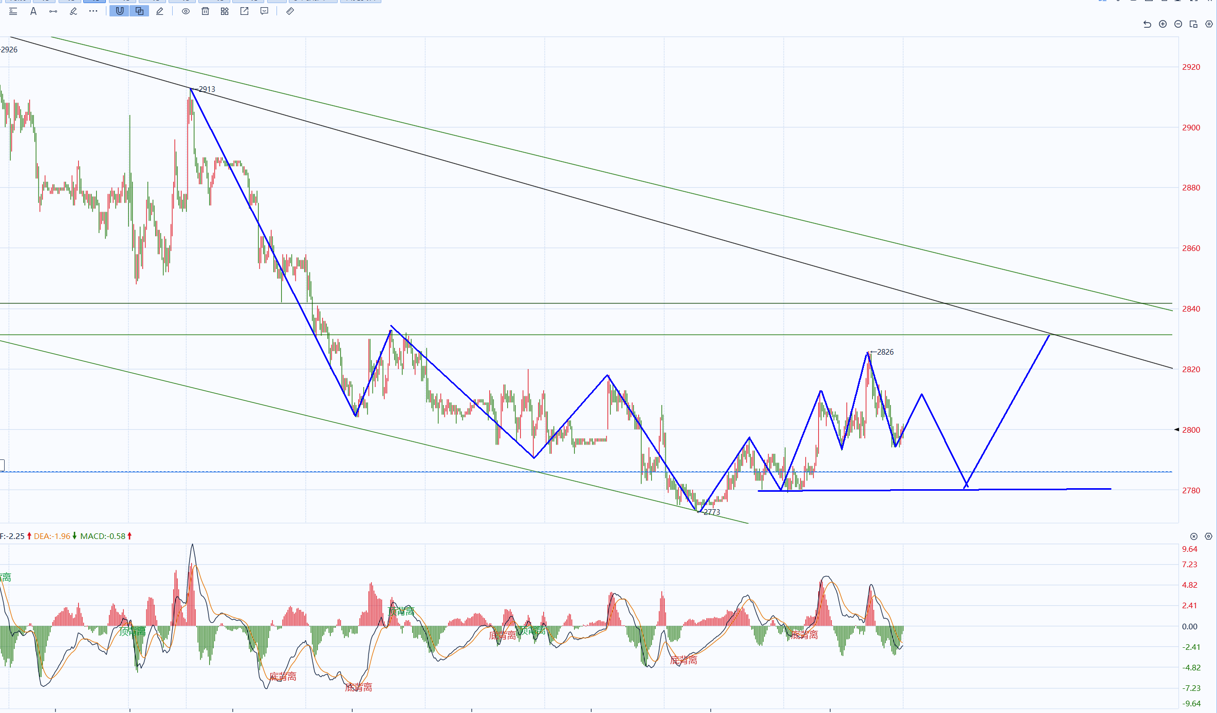This screenshot has height=713, width=1217.
Task: Toggle the magnet snap mode
Action: (120, 11)
